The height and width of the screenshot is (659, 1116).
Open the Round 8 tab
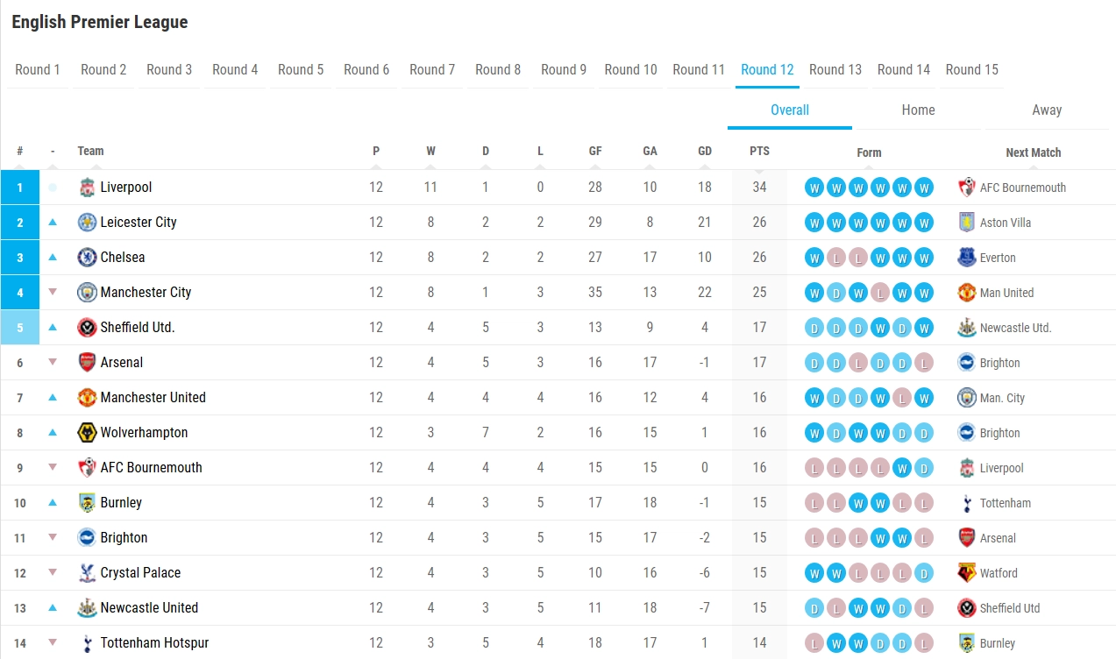pos(498,70)
